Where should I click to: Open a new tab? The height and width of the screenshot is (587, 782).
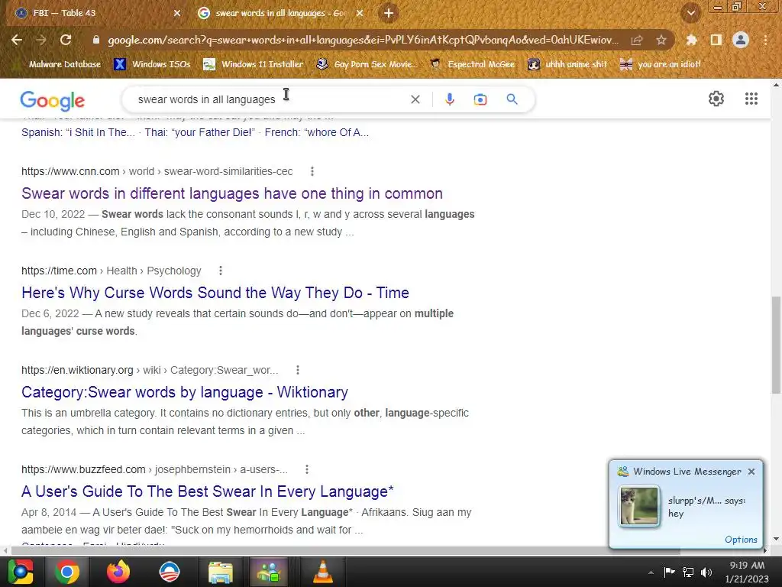[389, 13]
